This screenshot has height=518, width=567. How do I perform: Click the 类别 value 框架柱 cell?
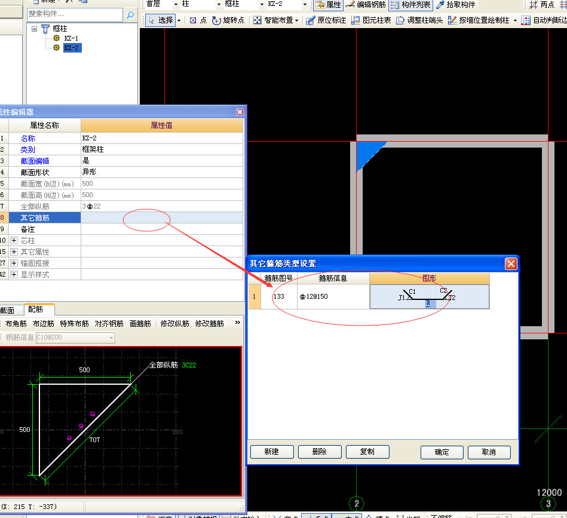[x=162, y=149]
